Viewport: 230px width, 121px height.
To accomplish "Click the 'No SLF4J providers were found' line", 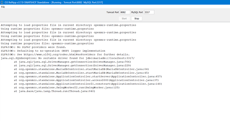I will [x=33, y=47].
